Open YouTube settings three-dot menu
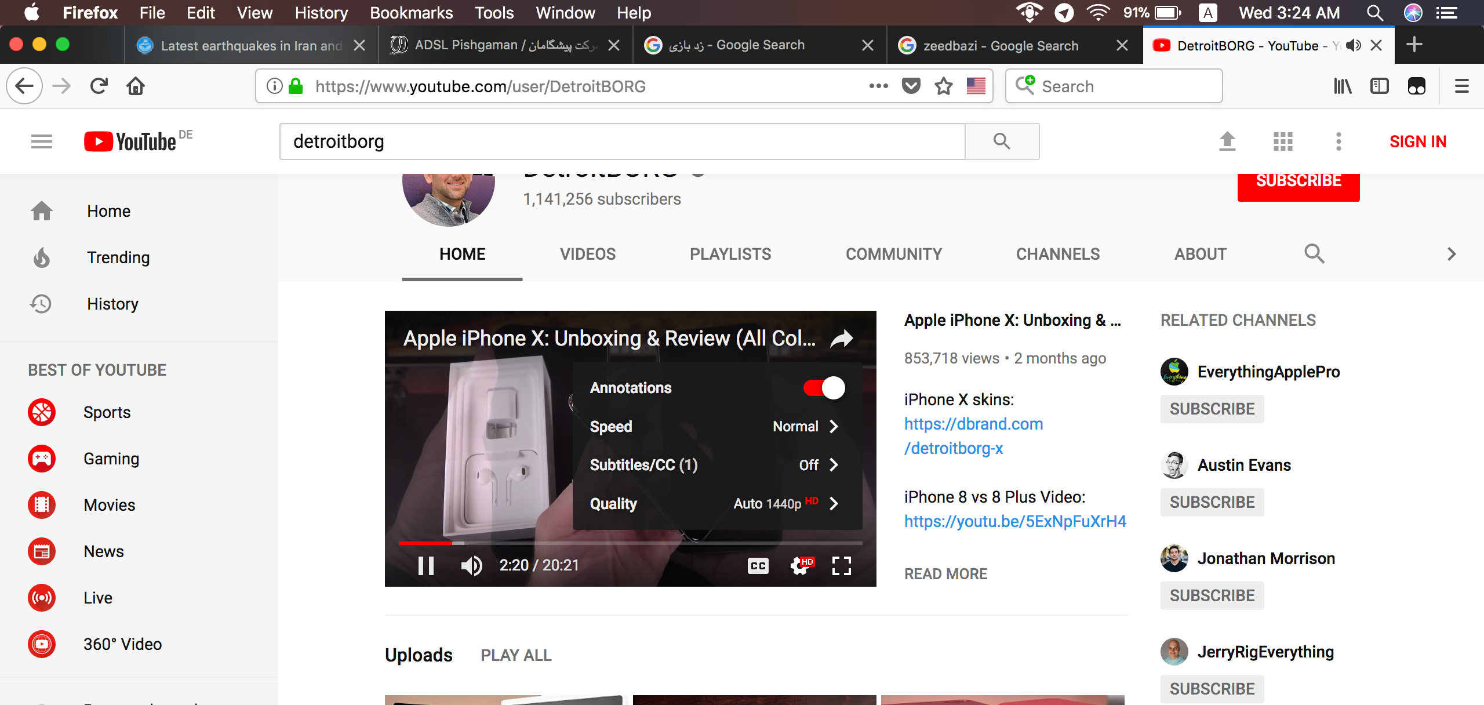The image size is (1484, 705). click(x=1338, y=141)
